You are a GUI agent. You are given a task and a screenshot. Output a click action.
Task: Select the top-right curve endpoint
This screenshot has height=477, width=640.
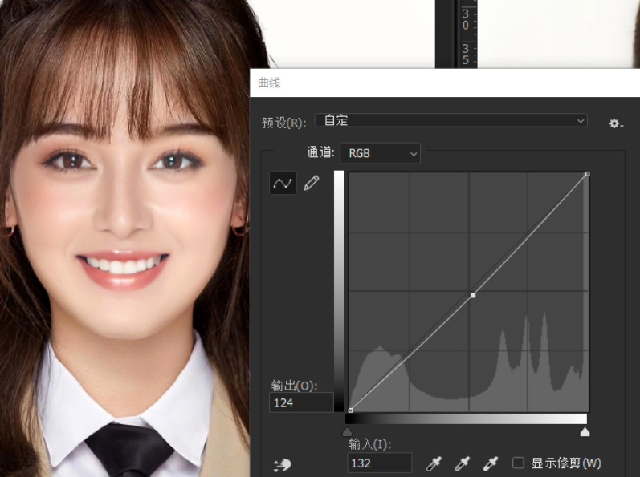(x=587, y=174)
